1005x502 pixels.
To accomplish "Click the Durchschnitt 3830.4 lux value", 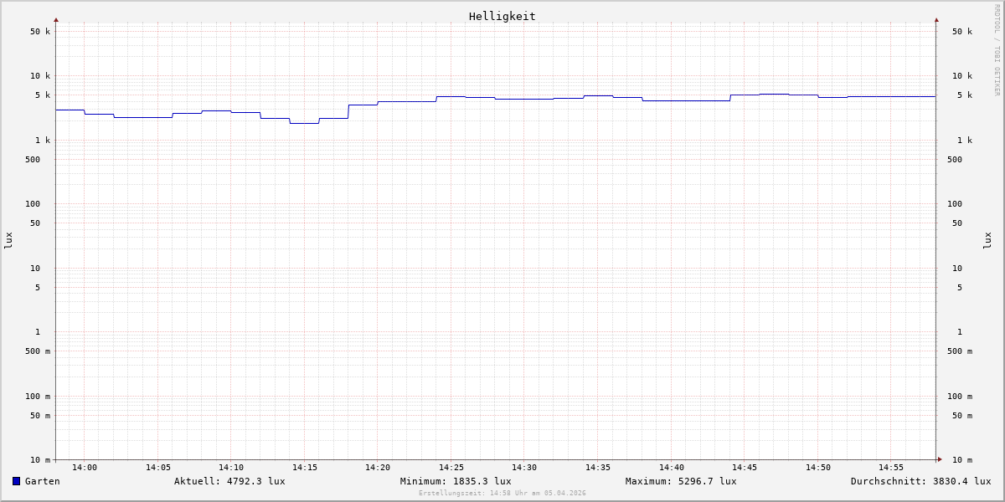I will (920, 481).
